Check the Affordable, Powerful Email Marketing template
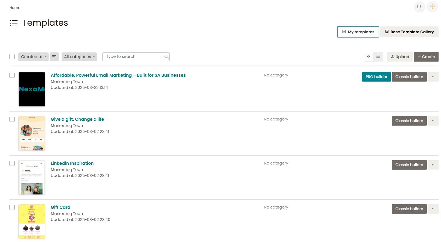The width and height of the screenshot is (441, 242). click(12, 75)
